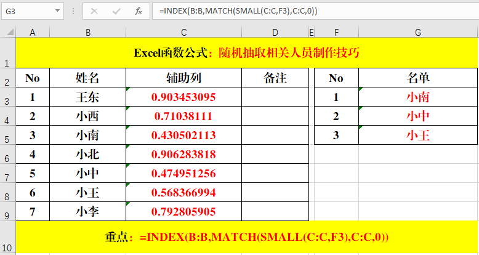Screen dimensions: 479x255
Task: Select row 6 header
Action: click(x=8, y=154)
